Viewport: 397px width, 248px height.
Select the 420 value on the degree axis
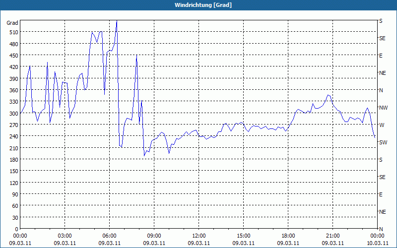point(14,67)
